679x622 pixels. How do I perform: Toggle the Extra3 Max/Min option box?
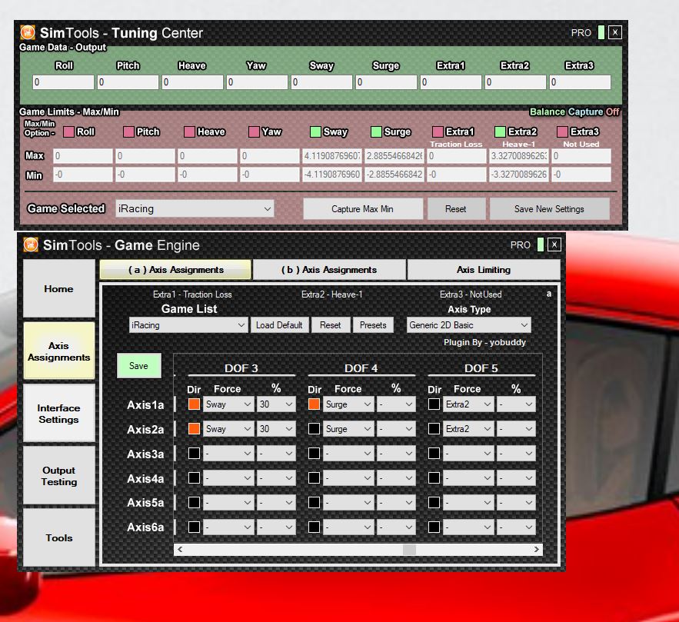[x=563, y=131]
